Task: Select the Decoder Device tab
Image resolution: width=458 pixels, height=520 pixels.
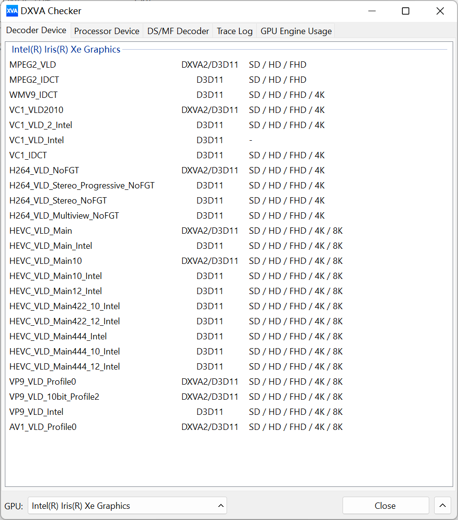Action: 36,30
